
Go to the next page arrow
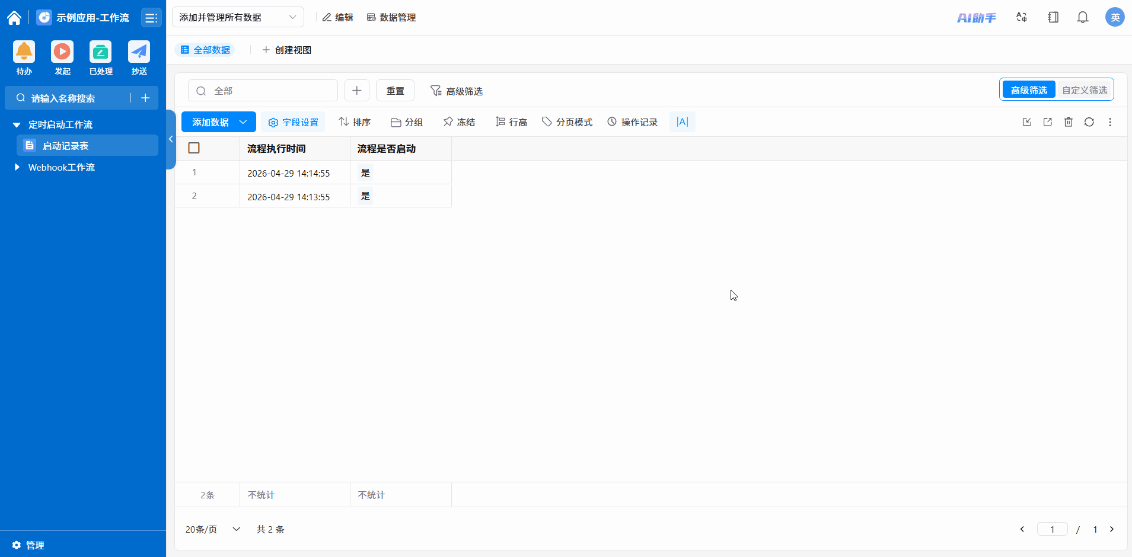tap(1112, 529)
